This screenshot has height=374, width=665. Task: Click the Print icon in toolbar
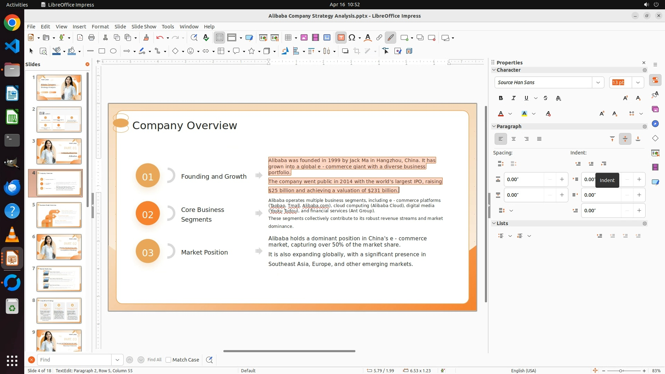pyautogui.click(x=91, y=38)
